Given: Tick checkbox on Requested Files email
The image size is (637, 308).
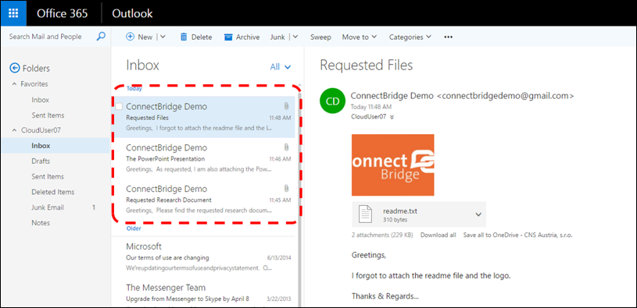Looking at the screenshot, I should point(119,106).
